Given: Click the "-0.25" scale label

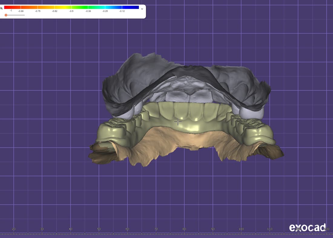Looking at the screenshot, I should pyautogui.click(x=105, y=11).
